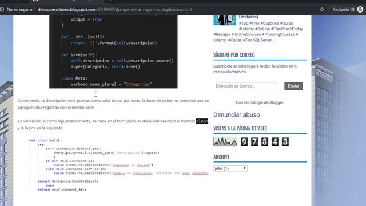Click the highlighted word 'clean'
This screenshot has width=366, height=206.
[202, 121]
